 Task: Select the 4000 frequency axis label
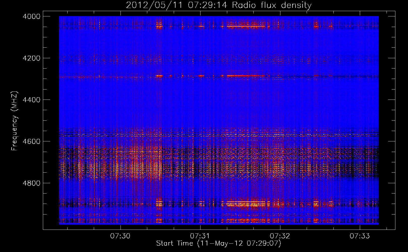[32, 16]
